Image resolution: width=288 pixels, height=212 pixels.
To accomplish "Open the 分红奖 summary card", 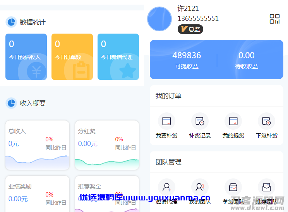I will [107, 145].
